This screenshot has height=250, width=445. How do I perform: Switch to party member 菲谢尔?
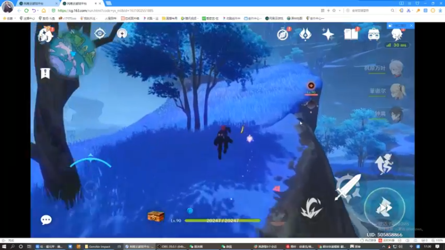click(387, 91)
